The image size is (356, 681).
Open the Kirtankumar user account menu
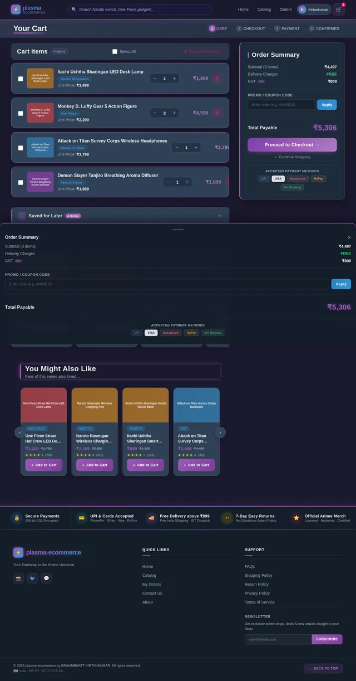[x=314, y=9]
